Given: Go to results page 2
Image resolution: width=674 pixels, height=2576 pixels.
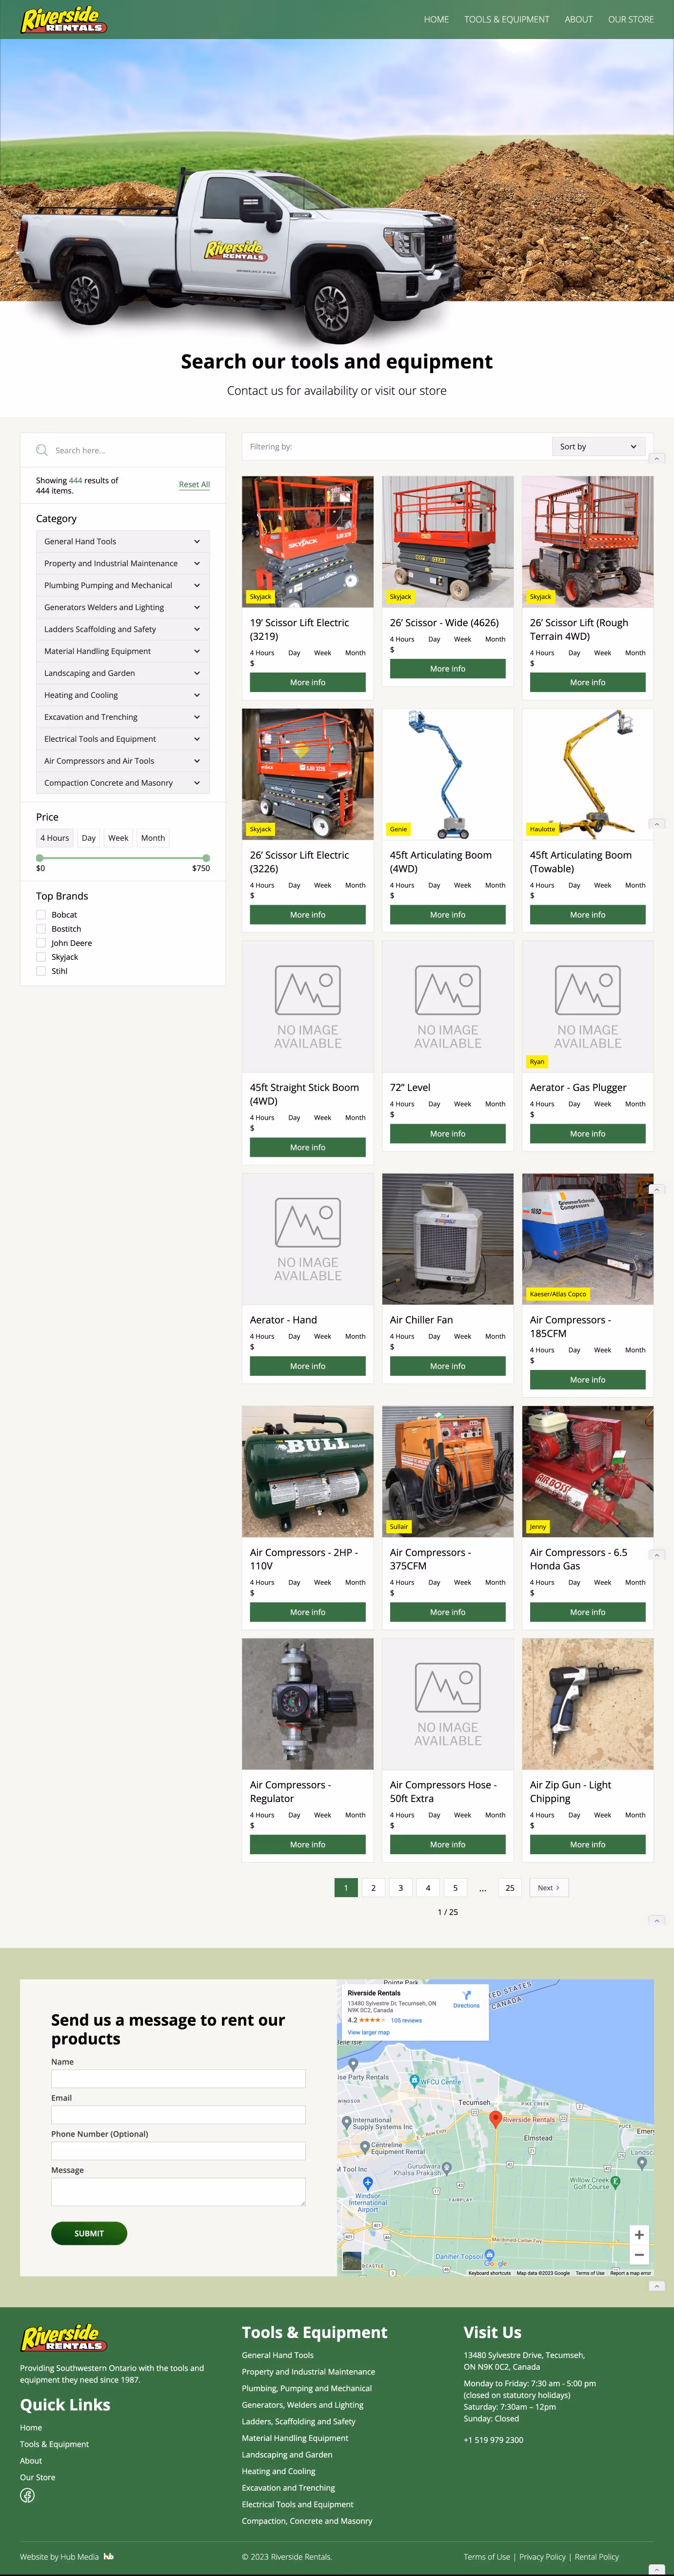Looking at the screenshot, I should tap(373, 1888).
